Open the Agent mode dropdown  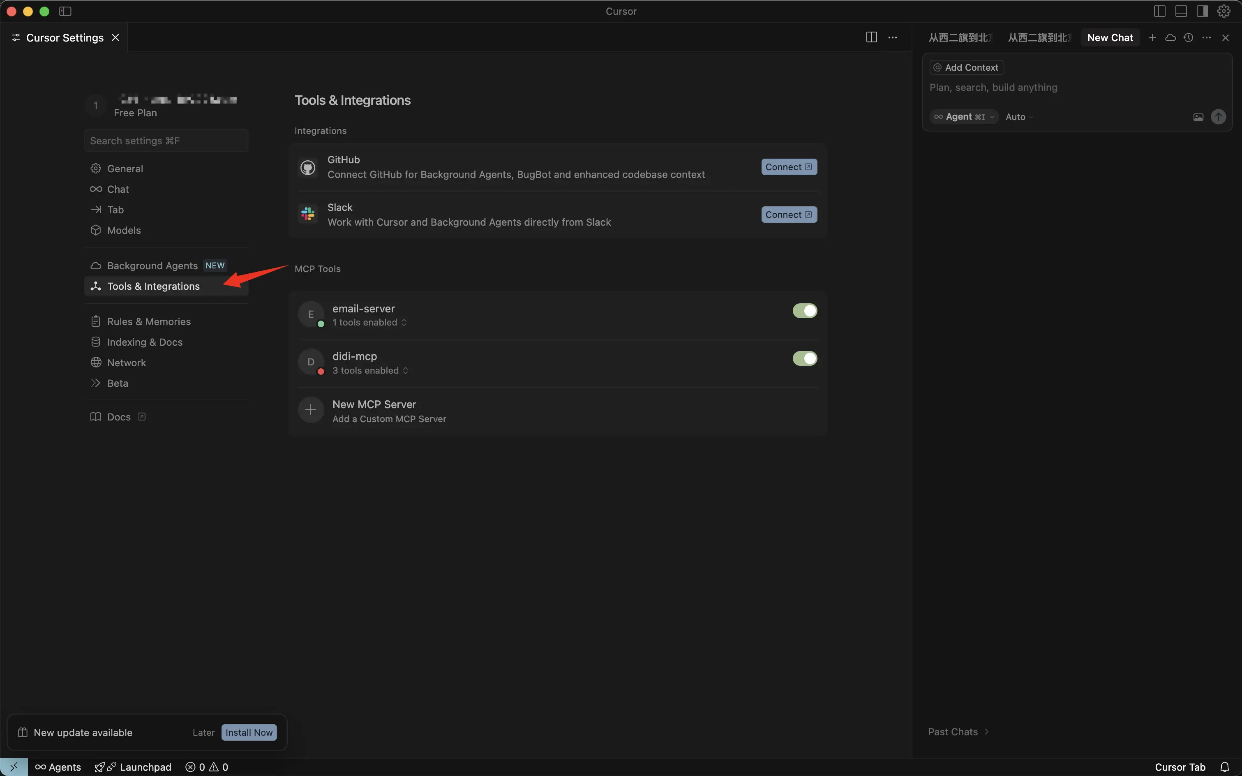[x=964, y=117]
